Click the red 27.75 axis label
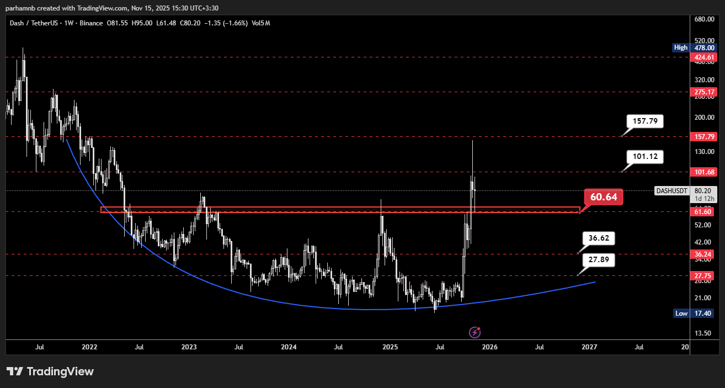Viewport: 725px width, 388px height. point(705,276)
